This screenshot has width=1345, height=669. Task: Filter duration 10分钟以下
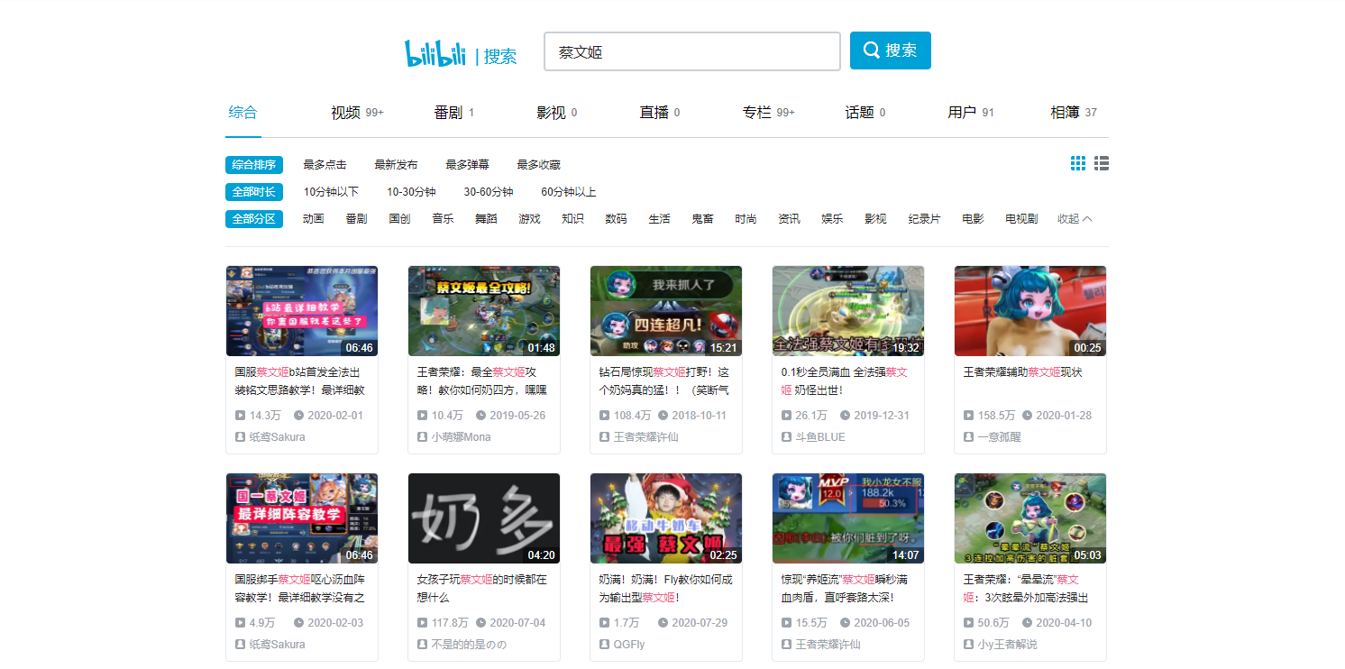[331, 192]
